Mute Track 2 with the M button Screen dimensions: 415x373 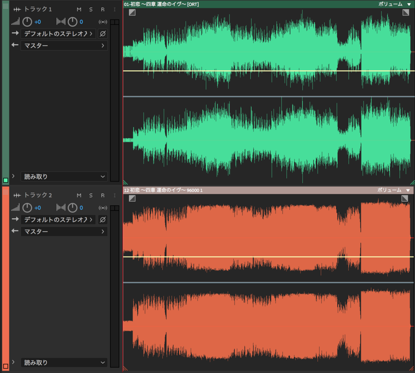79,196
